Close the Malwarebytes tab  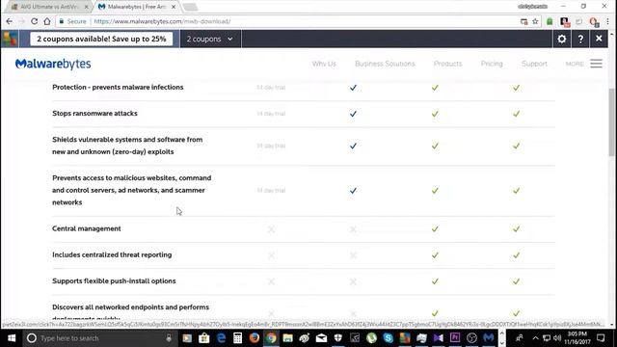[x=174, y=7]
